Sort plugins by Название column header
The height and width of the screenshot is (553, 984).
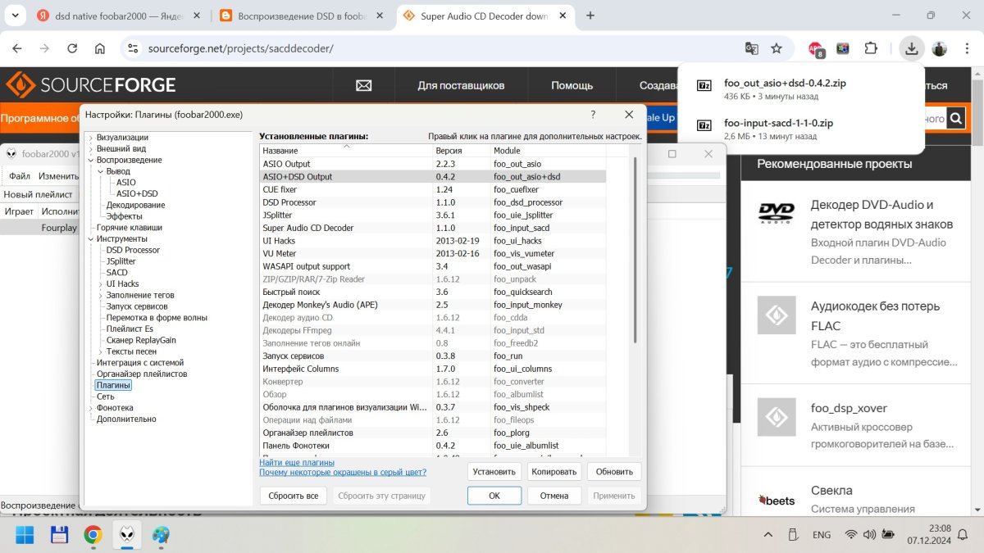(x=346, y=151)
